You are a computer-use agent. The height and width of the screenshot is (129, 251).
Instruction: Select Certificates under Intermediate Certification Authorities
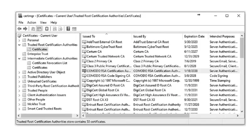40,68
